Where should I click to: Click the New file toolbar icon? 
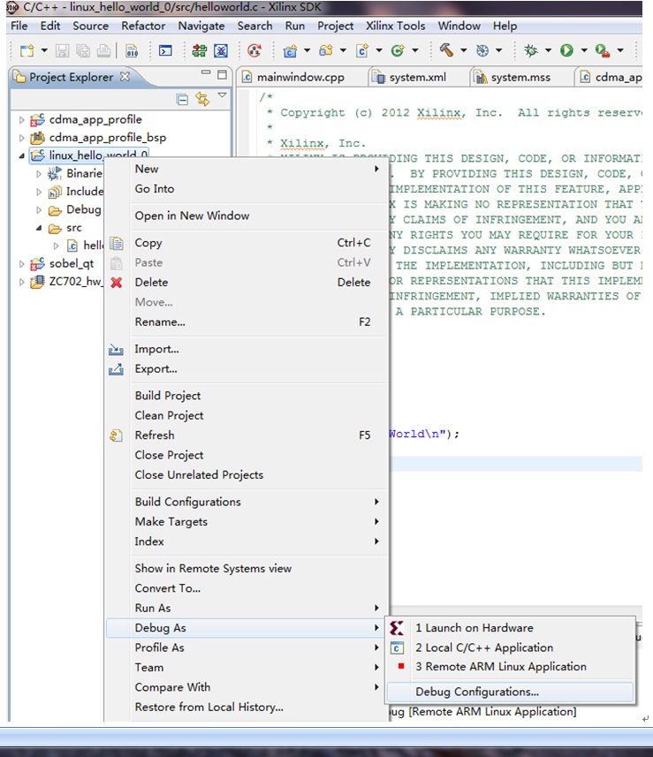pyautogui.click(x=27, y=50)
